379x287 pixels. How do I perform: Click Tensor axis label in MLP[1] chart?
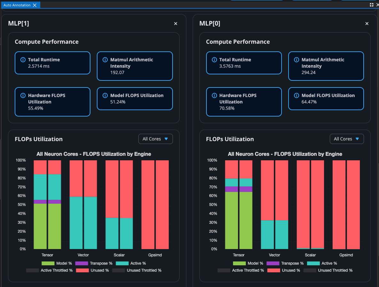click(47, 255)
